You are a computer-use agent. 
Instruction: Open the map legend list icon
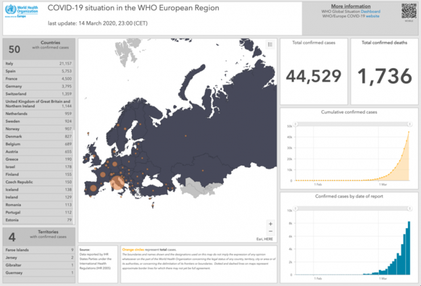click(x=270, y=44)
